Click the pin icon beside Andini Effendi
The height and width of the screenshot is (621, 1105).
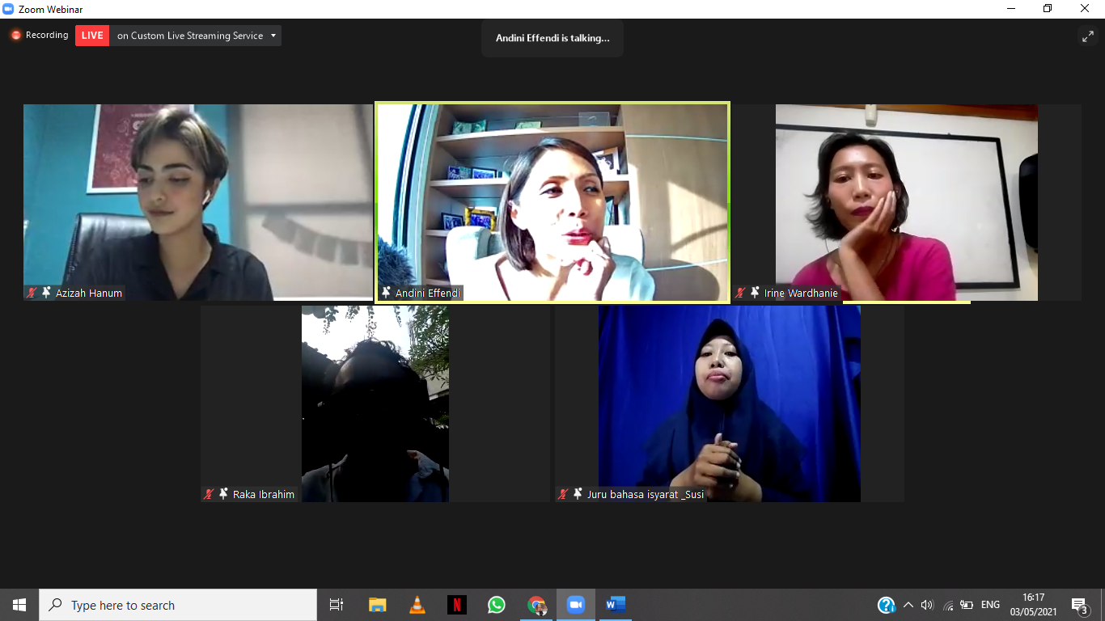(386, 293)
